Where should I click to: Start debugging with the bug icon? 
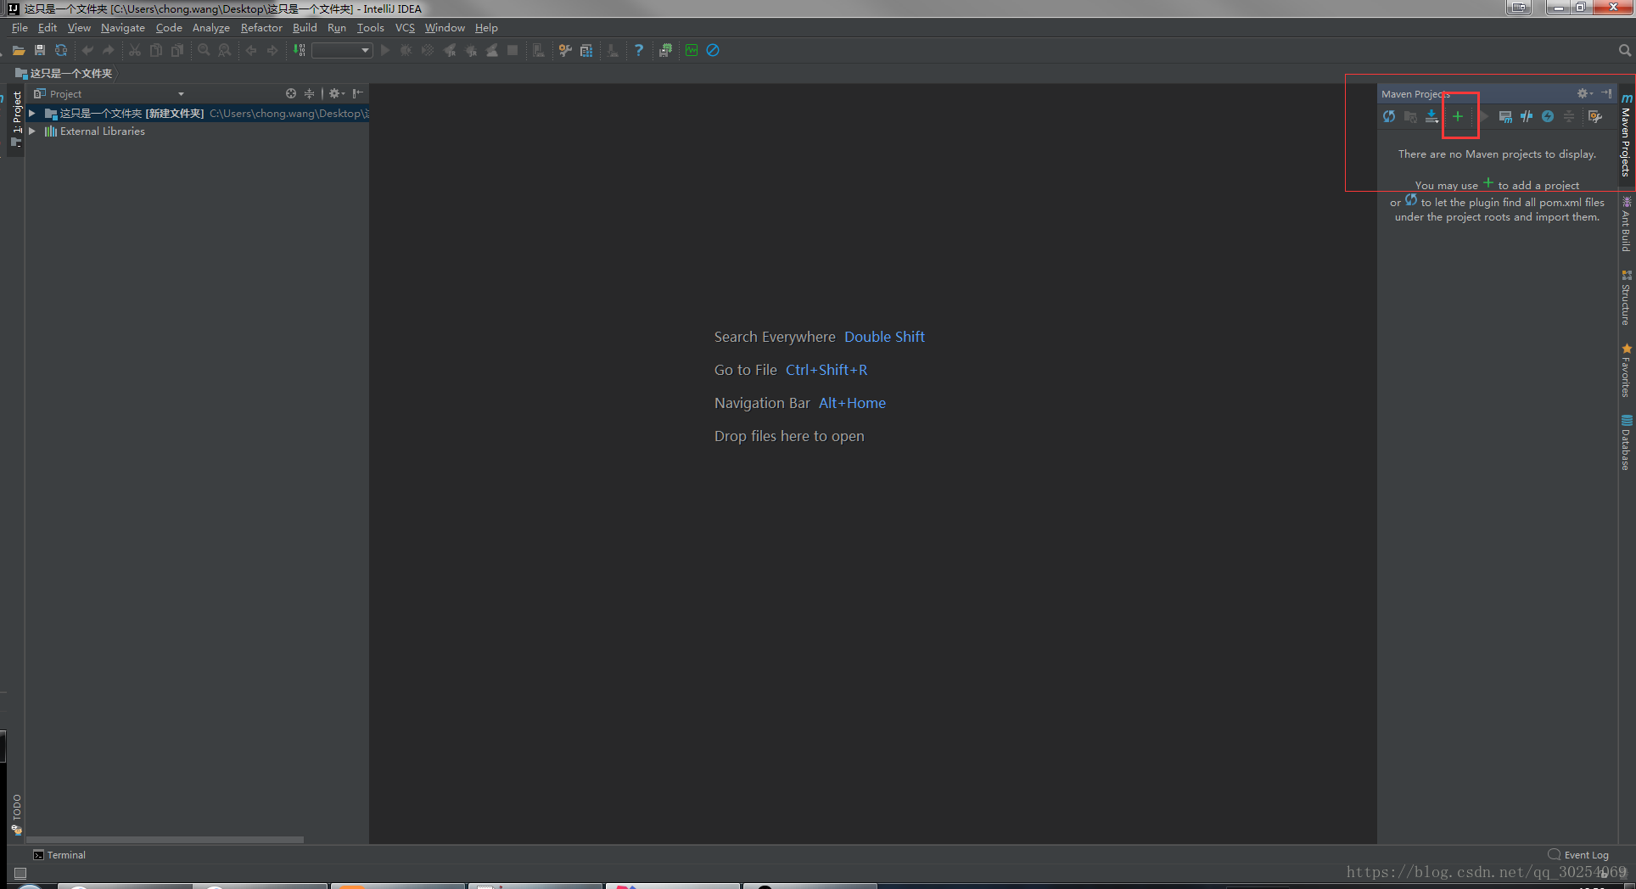tap(406, 51)
